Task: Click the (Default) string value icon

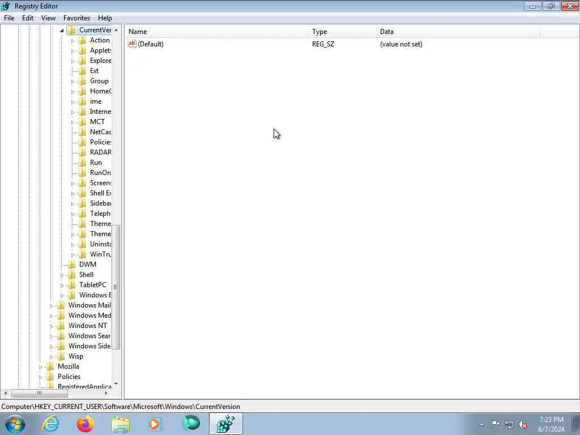Action: pyautogui.click(x=131, y=44)
